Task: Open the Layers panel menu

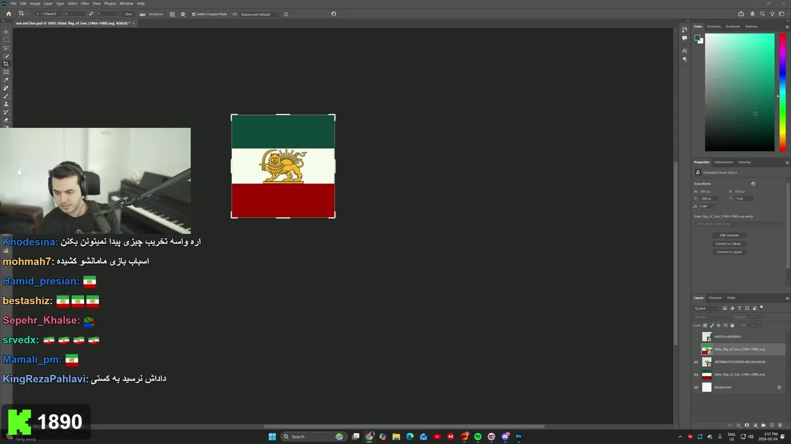Action: pos(787,298)
